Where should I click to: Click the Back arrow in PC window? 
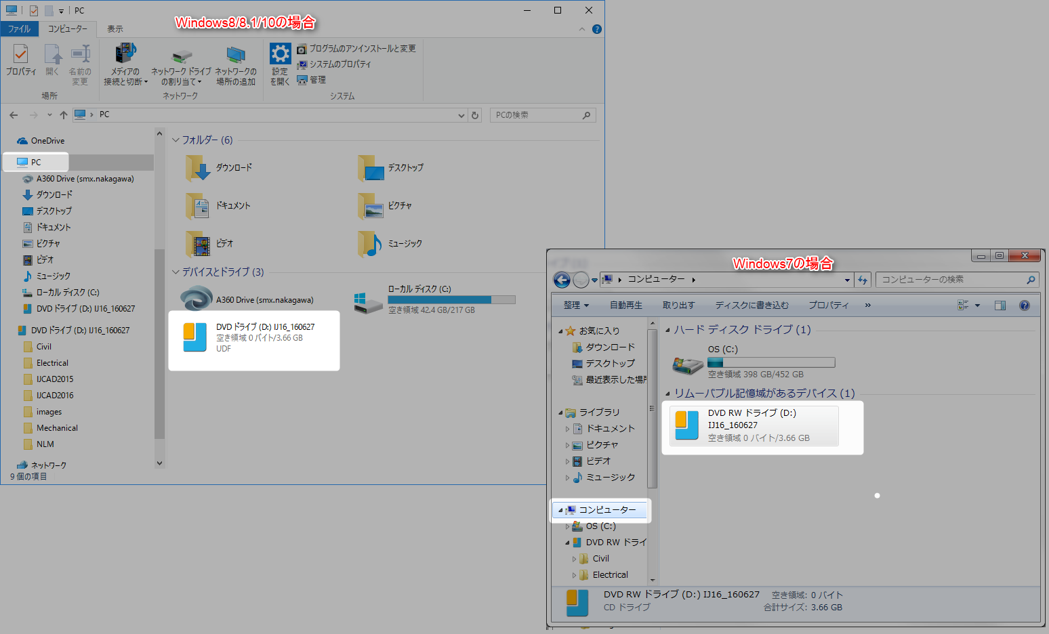point(14,115)
